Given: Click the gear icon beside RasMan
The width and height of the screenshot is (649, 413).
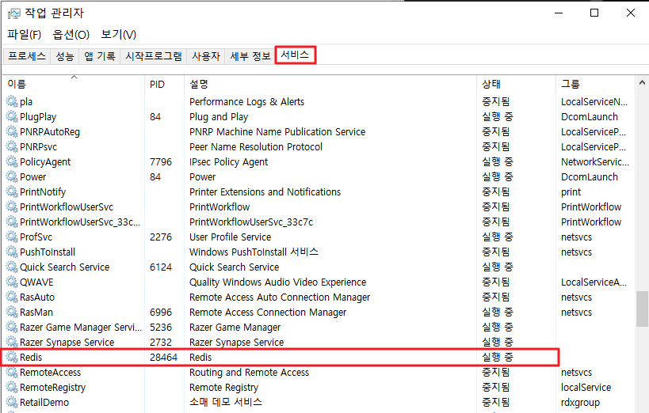Looking at the screenshot, I should pyautogui.click(x=12, y=312).
